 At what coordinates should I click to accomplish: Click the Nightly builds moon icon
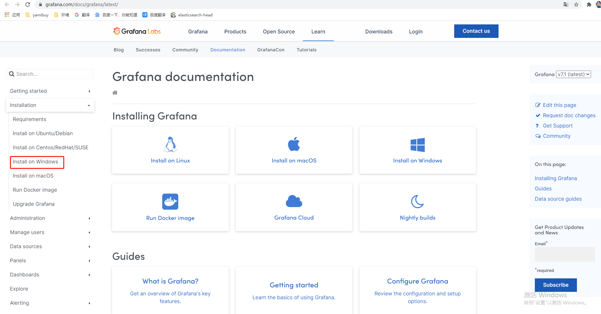(418, 202)
